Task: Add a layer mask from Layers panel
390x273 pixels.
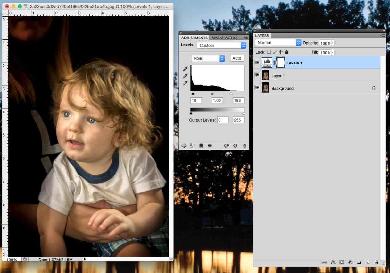Action: 342,262
